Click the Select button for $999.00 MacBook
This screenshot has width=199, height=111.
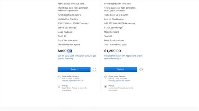point(74,69)
